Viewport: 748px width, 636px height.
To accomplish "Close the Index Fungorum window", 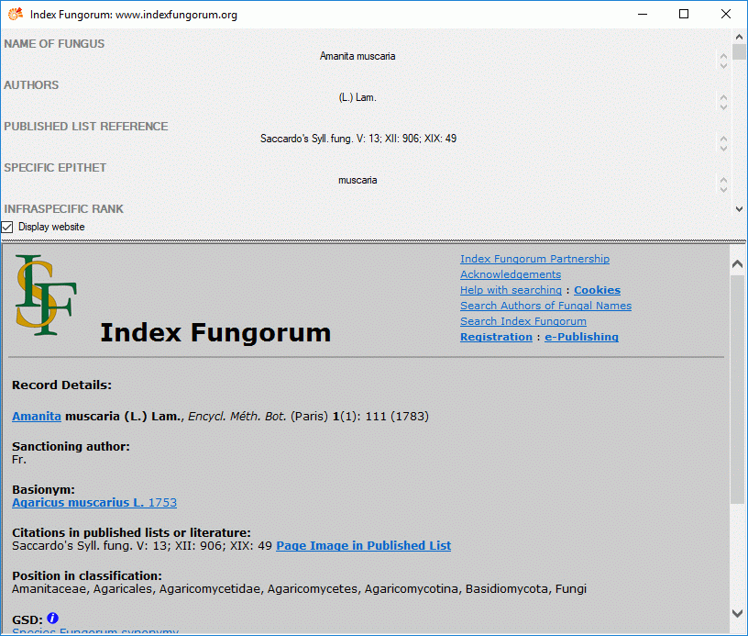I will tap(726, 14).
